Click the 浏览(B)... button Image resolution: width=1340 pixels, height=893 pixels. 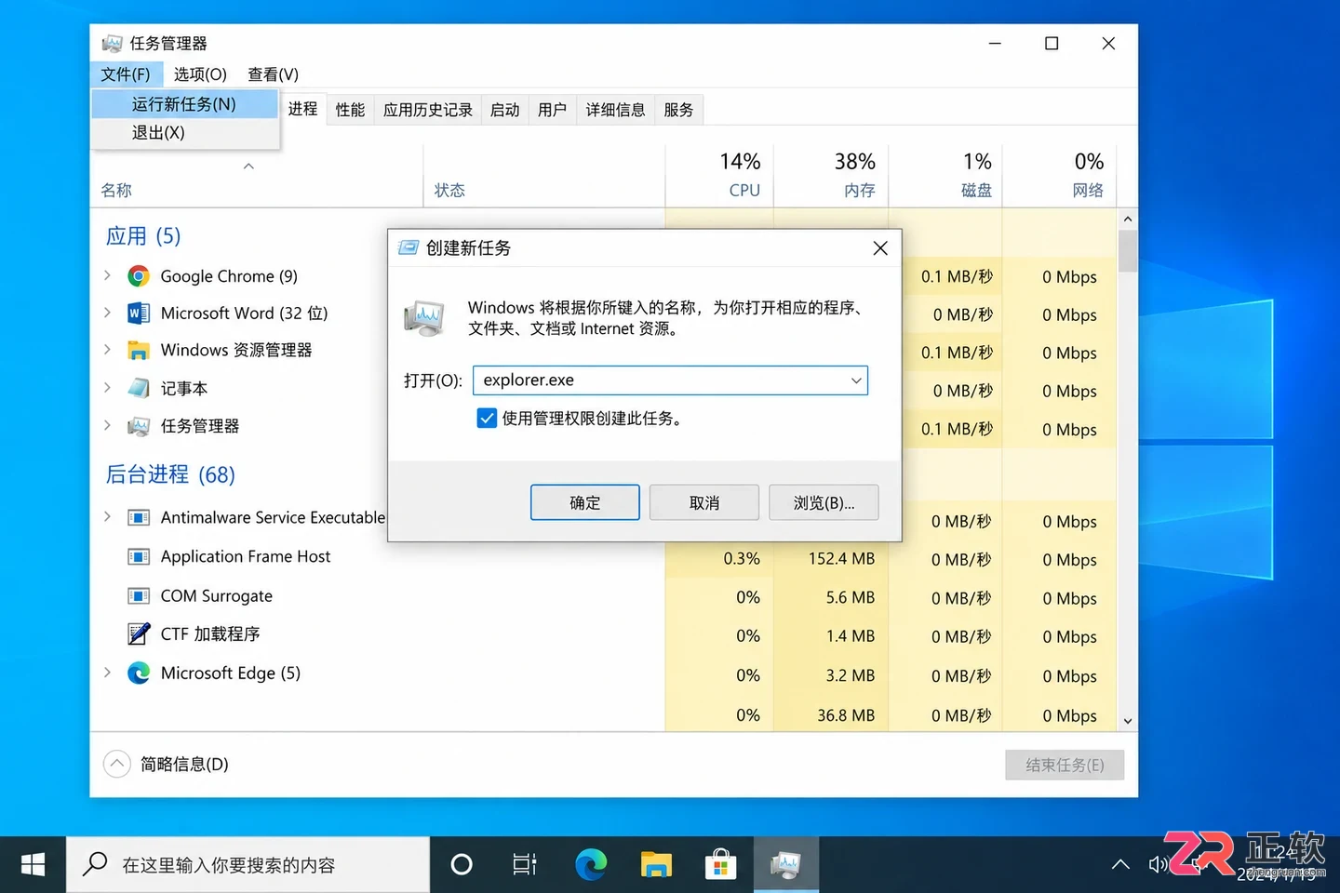[824, 503]
